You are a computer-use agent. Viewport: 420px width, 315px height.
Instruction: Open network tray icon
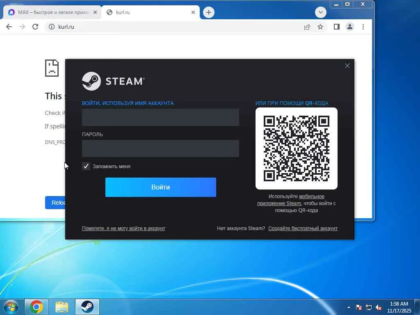(369, 307)
